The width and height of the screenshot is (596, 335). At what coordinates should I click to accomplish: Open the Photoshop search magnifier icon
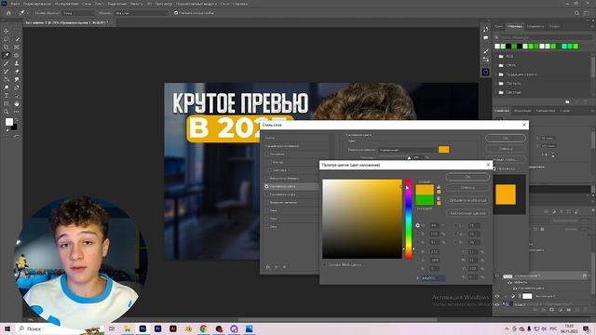[x=576, y=13]
